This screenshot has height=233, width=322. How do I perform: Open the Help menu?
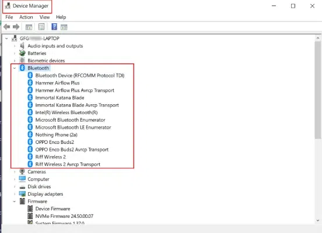61,17
